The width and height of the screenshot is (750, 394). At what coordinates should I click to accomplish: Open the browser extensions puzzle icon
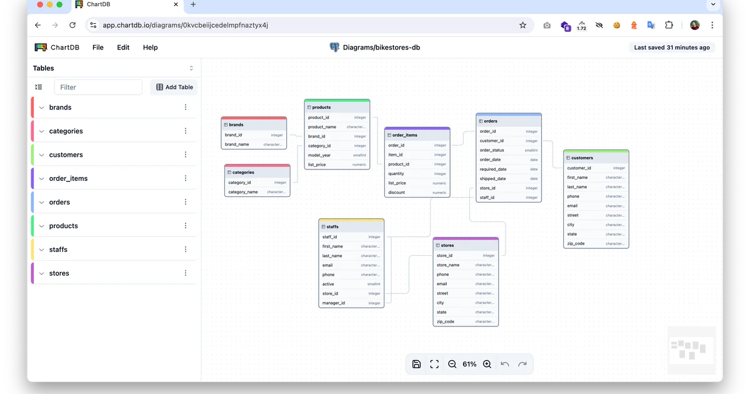[x=669, y=25]
